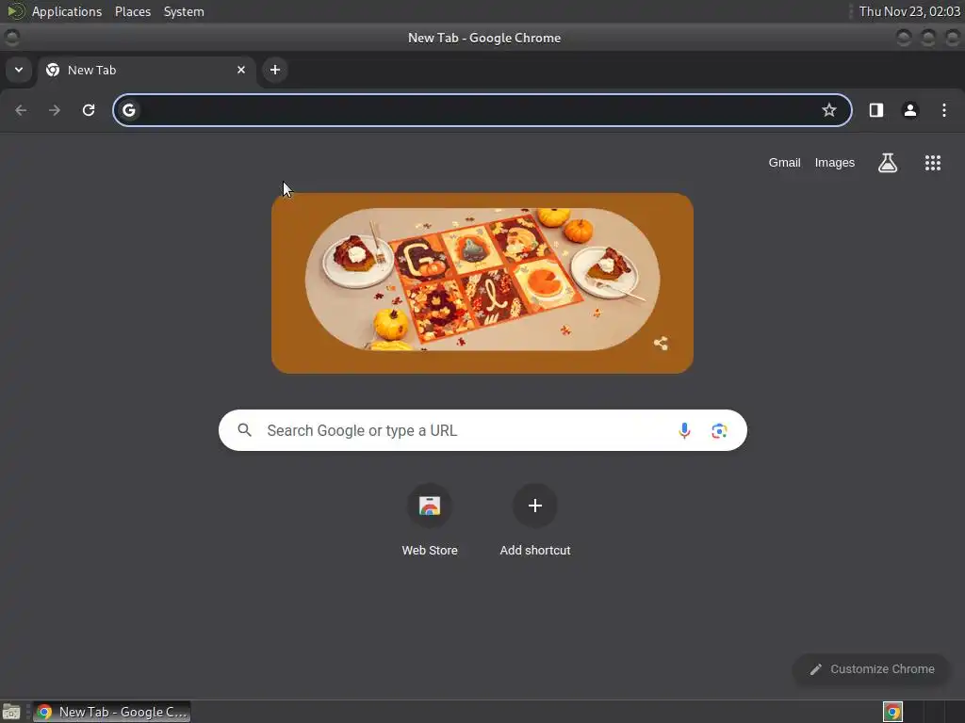Open the Thanksgiving Google doodle

point(482,282)
